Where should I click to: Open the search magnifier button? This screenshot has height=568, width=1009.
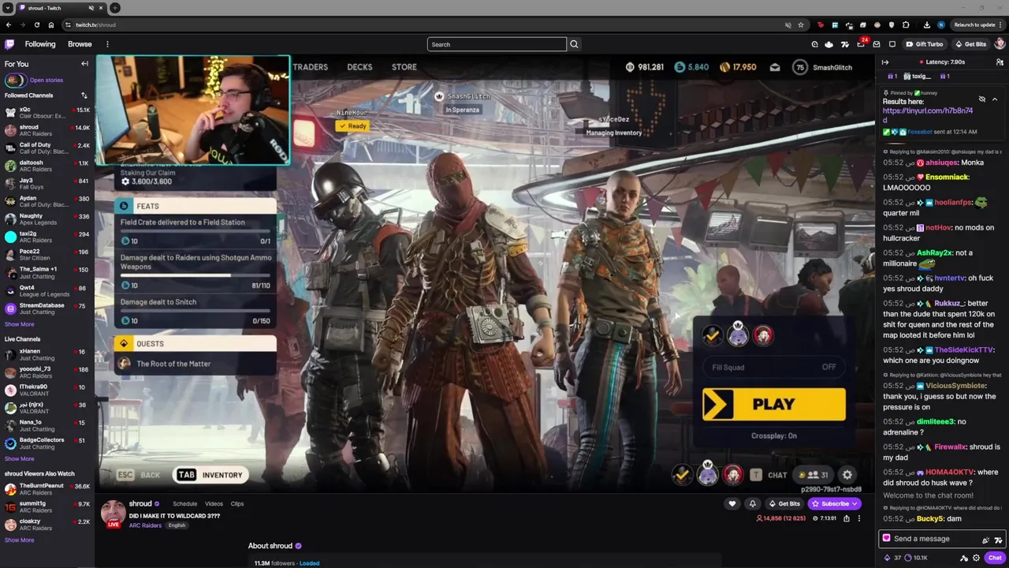click(574, 44)
